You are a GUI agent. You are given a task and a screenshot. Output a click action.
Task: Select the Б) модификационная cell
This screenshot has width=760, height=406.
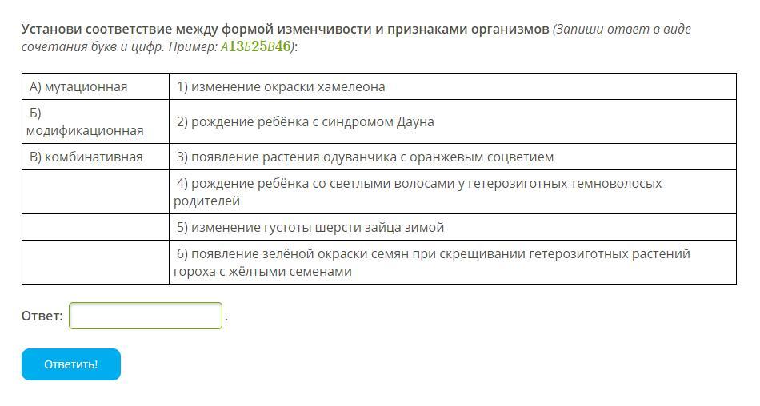click(x=95, y=121)
